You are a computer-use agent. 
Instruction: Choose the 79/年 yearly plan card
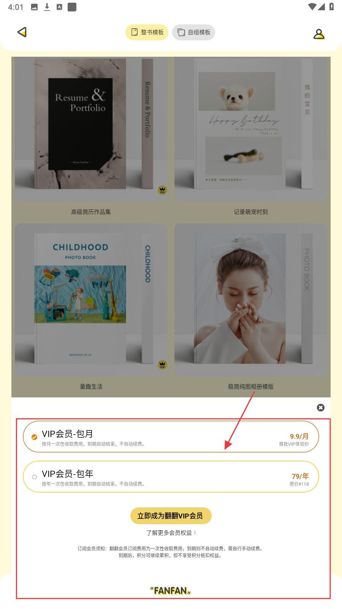point(171,477)
